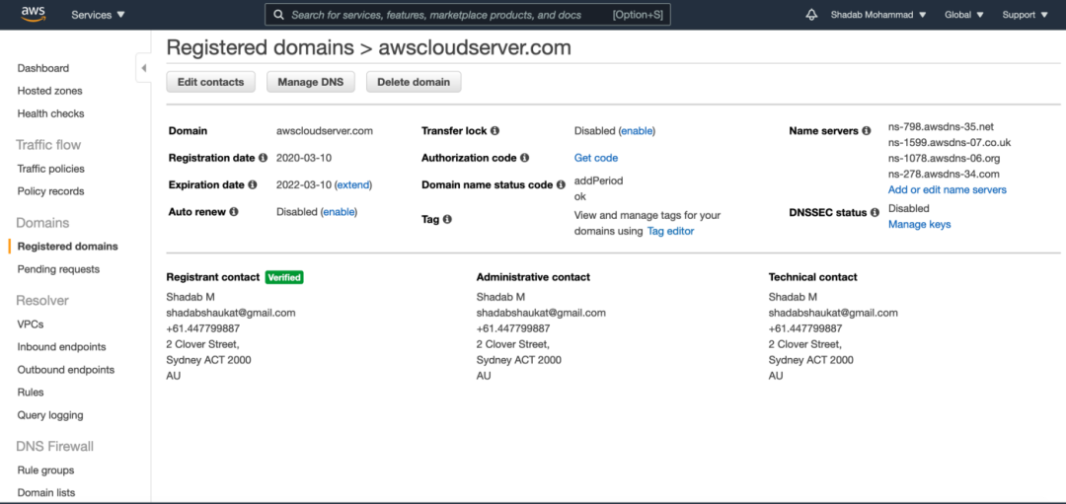Image resolution: width=1066 pixels, height=504 pixels.
Task: Open Rule groups in the sidebar
Action: tap(45, 470)
